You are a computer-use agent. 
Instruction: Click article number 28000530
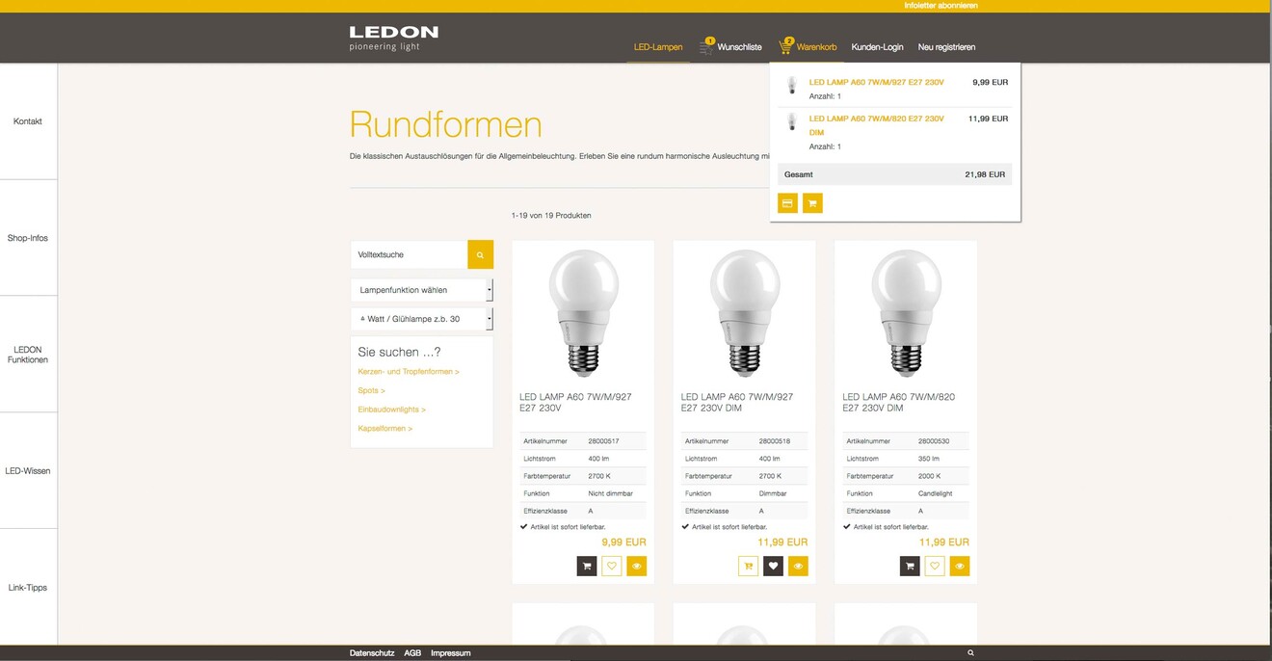pos(934,441)
